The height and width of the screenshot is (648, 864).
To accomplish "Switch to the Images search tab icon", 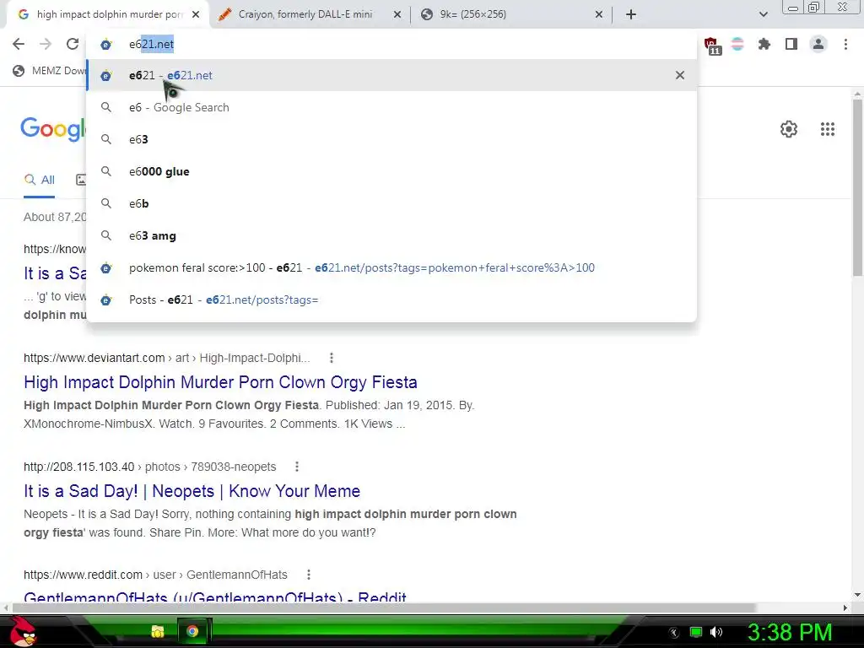I will (81, 180).
